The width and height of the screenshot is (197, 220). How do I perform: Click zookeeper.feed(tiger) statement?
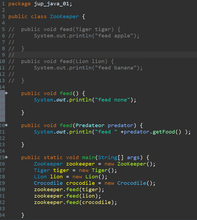point(69,190)
